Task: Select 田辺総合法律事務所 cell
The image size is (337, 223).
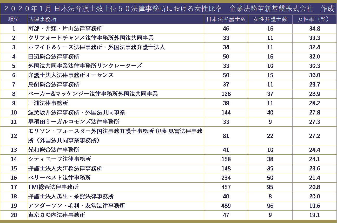Action: tap(115, 57)
